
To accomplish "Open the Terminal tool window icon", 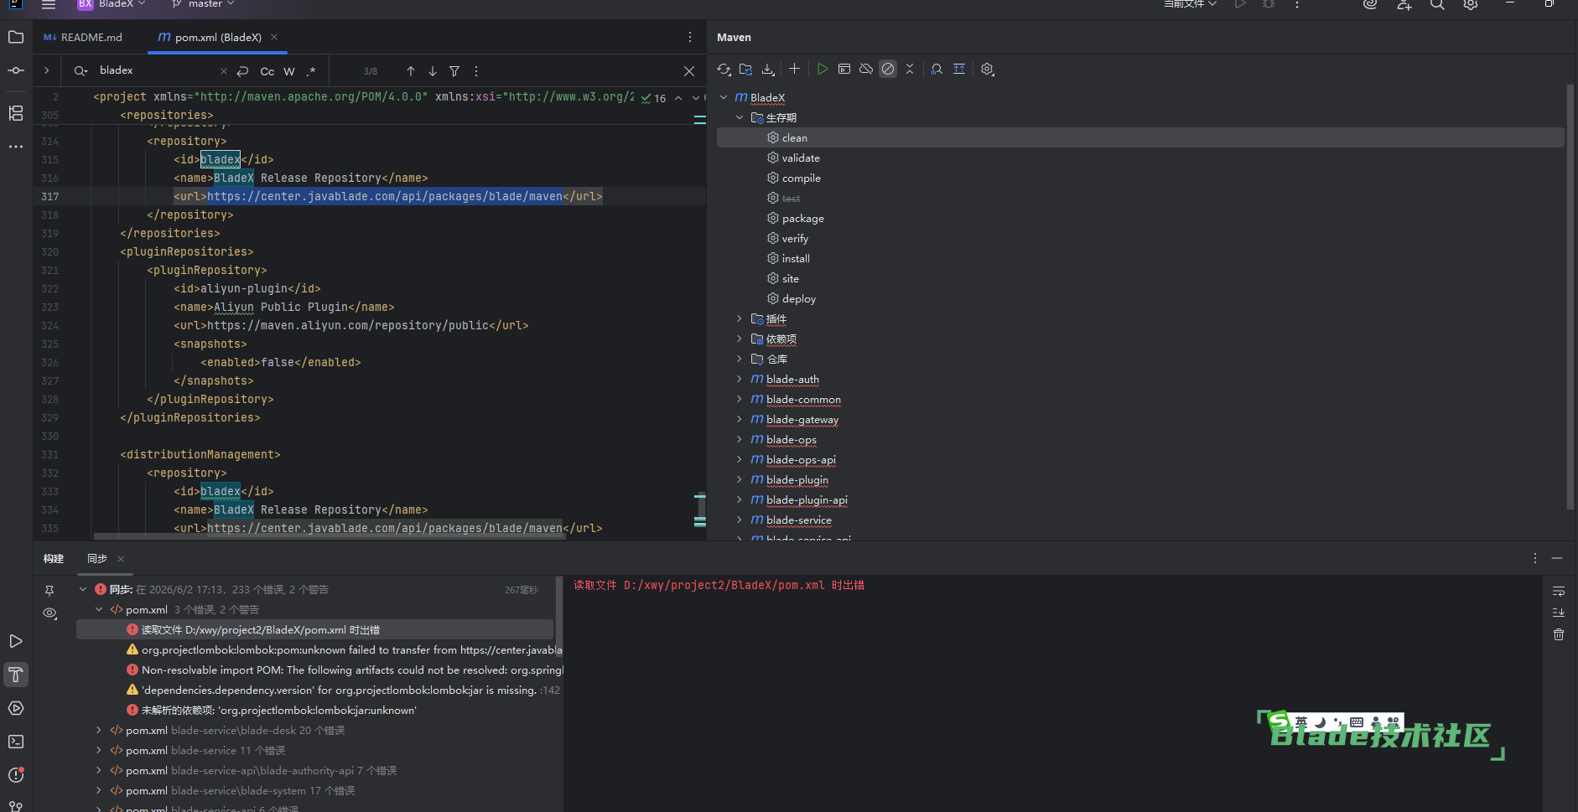I will pyautogui.click(x=16, y=742).
